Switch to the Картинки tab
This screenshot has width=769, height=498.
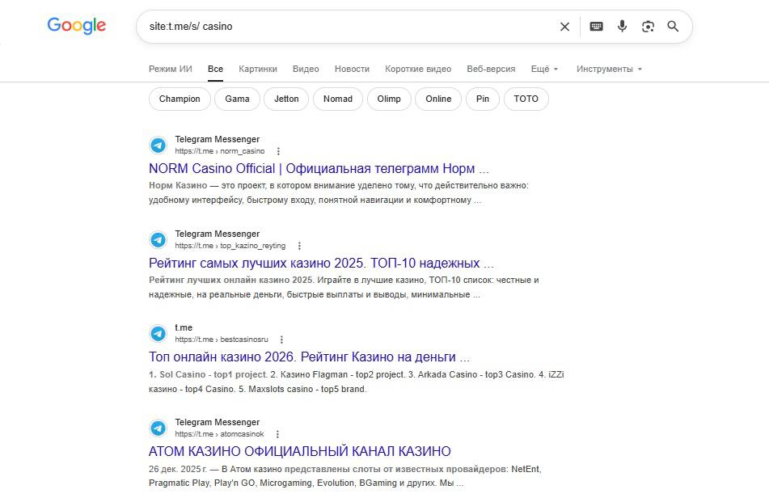258,69
